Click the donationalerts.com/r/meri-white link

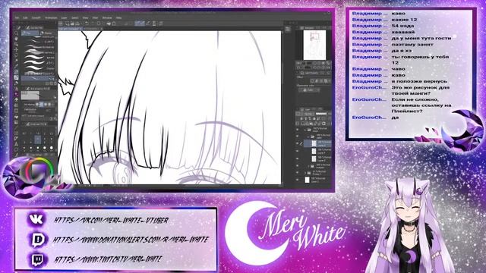[131, 240]
